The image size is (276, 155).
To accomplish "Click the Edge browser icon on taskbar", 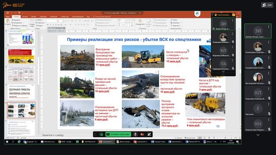I will [x=19, y=142].
